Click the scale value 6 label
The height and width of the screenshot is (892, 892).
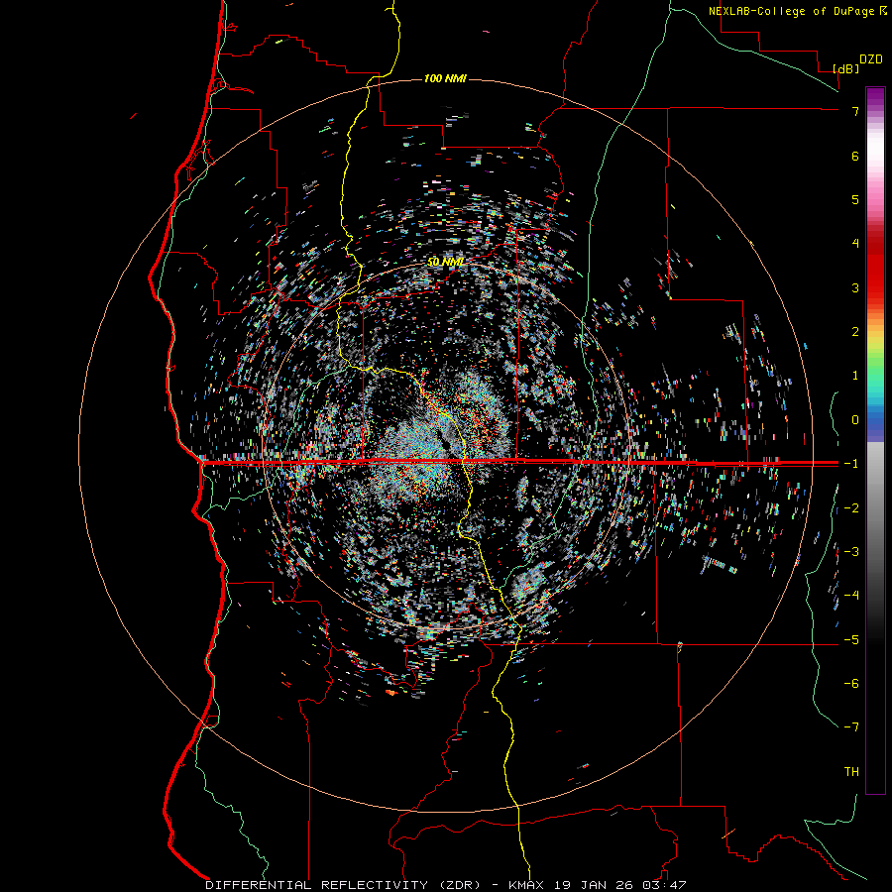pos(855,156)
